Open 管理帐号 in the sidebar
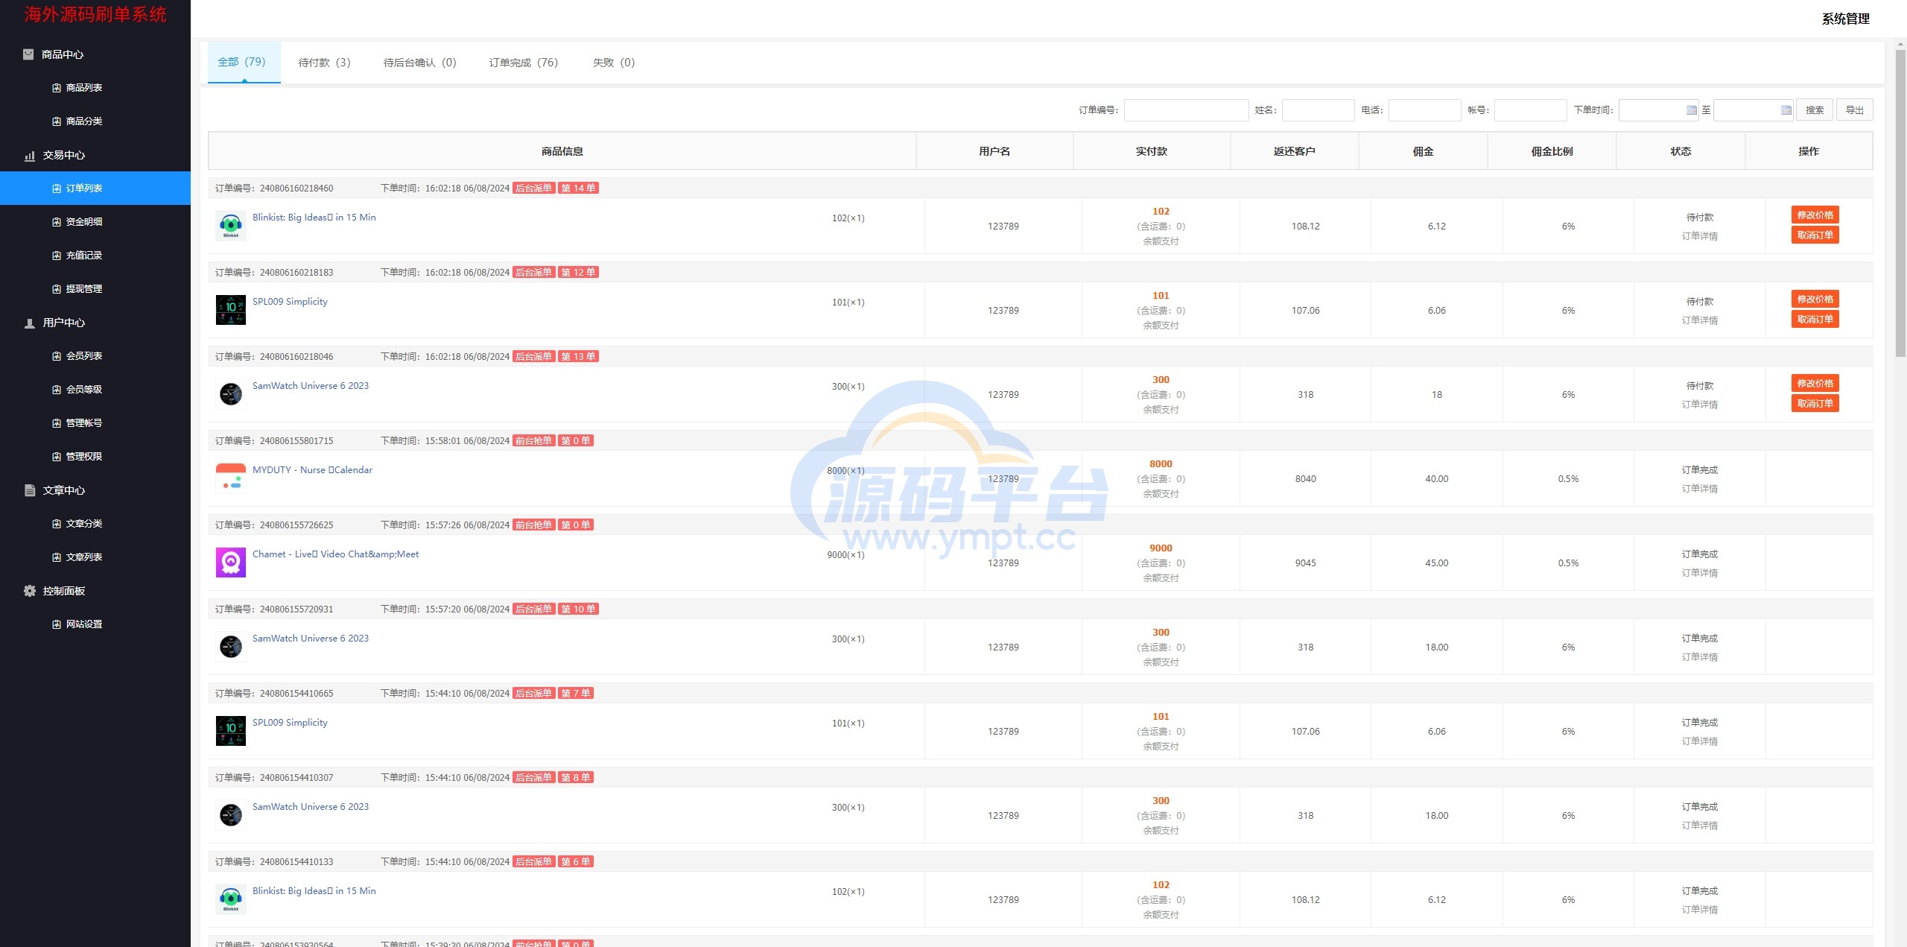Image resolution: width=1907 pixels, height=947 pixels. (x=83, y=423)
